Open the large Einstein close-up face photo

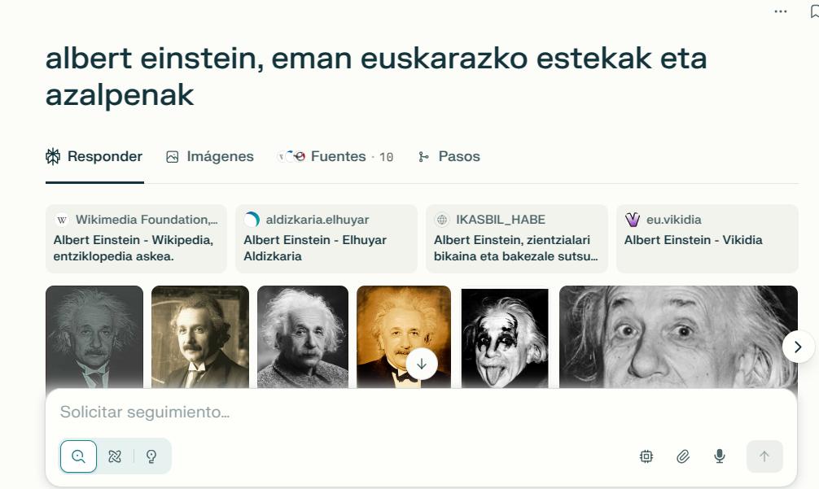click(x=678, y=337)
